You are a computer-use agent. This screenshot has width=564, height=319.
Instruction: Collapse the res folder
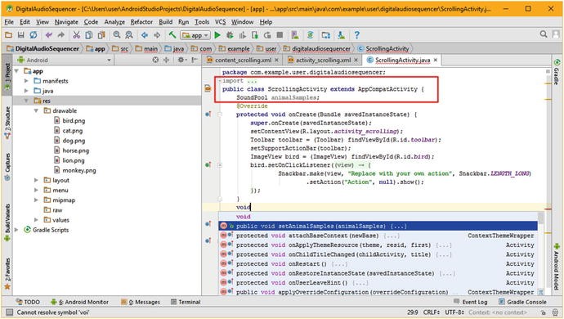tap(26, 101)
